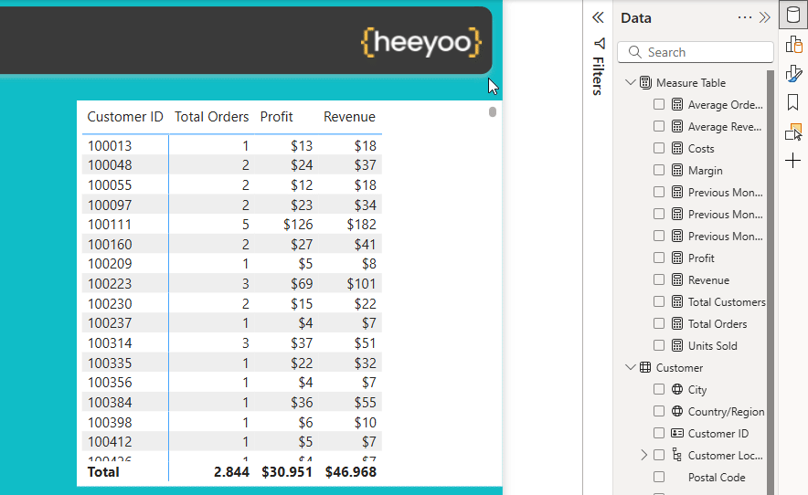
Task: Click the Data pane more options ellipsis
Action: (745, 18)
